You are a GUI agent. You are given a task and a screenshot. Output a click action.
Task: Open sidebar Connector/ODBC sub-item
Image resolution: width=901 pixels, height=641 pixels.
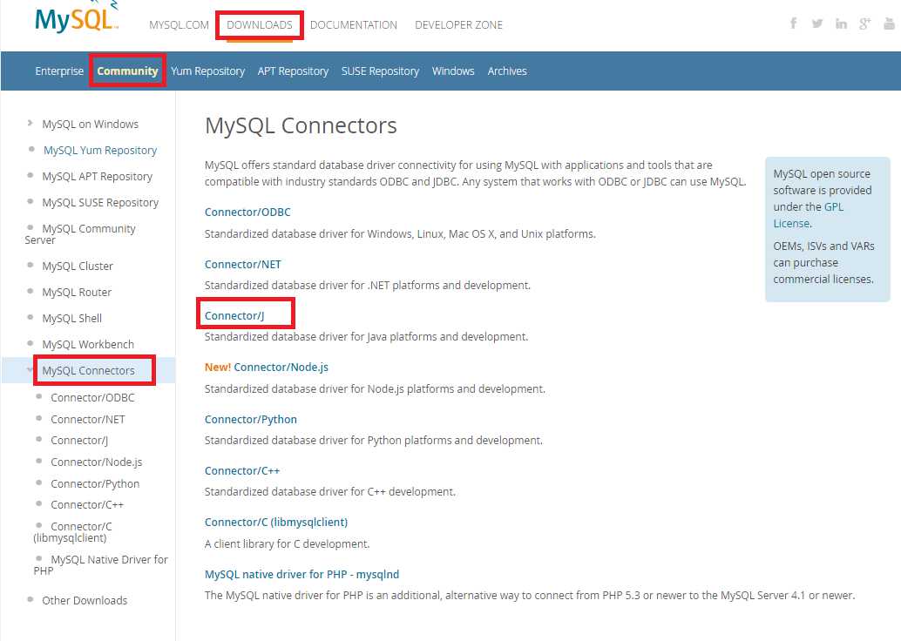pos(92,397)
